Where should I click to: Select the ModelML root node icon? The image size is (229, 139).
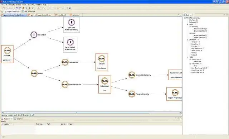[x=7, y=51]
